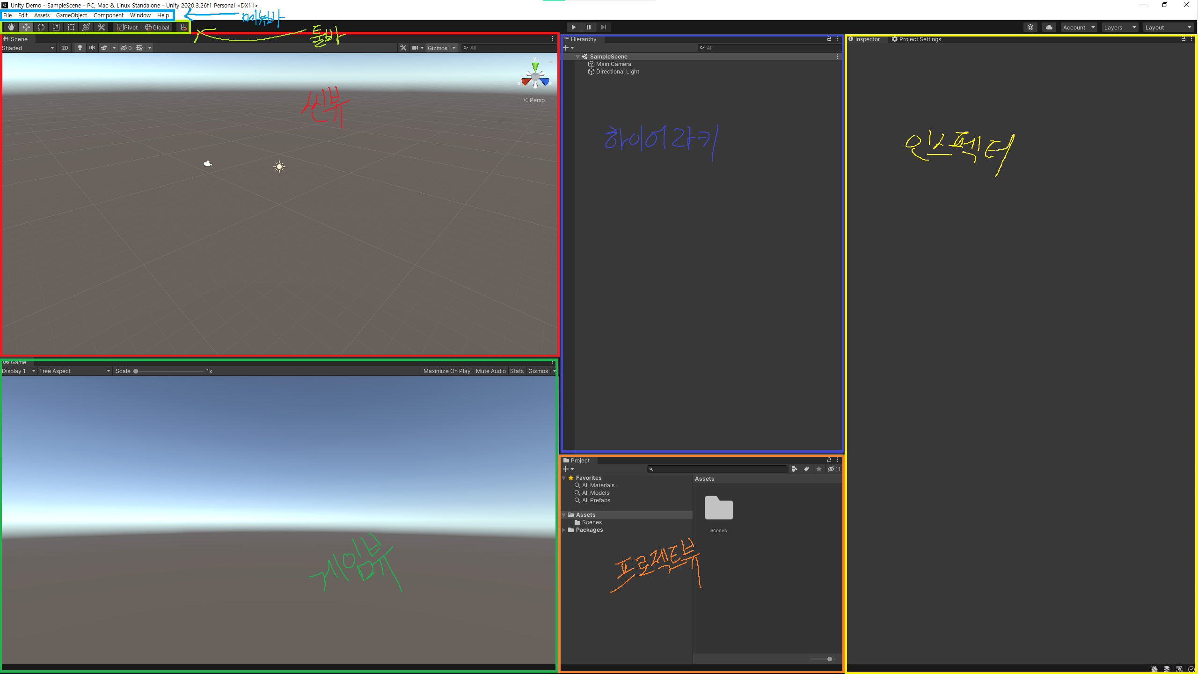The height and width of the screenshot is (674, 1198).
Task: Enable Maximize On Play
Action: pos(447,371)
